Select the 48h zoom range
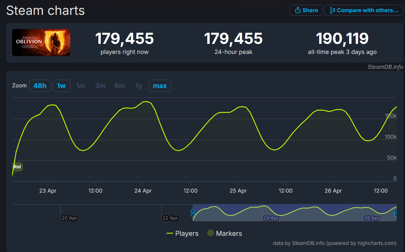Image resolution: width=405 pixels, height=252 pixels. point(40,86)
